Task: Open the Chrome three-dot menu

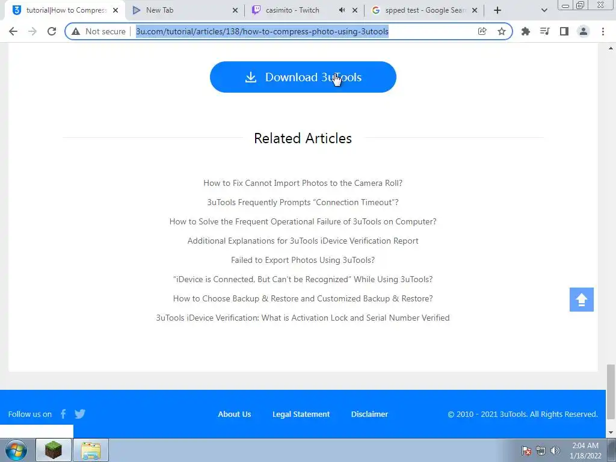Action: tap(603, 31)
